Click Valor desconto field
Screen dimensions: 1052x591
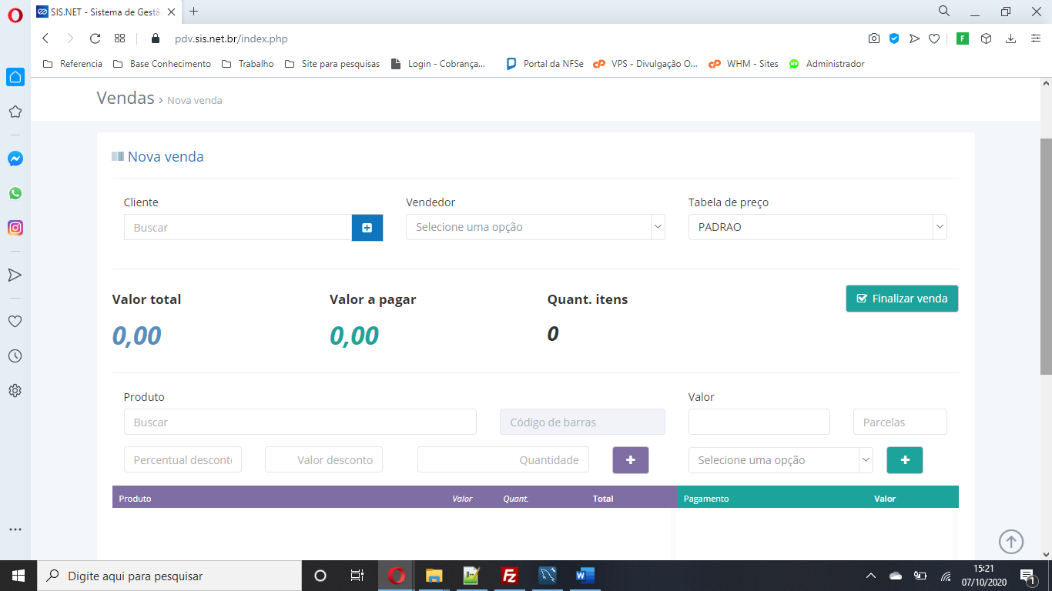tap(323, 459)
